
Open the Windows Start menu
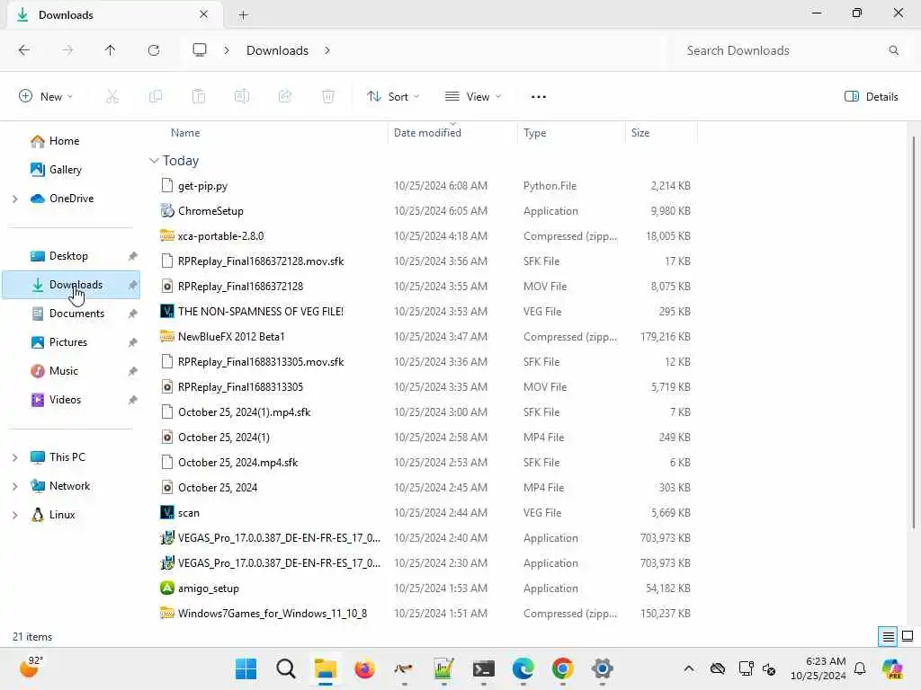point(246,668)
